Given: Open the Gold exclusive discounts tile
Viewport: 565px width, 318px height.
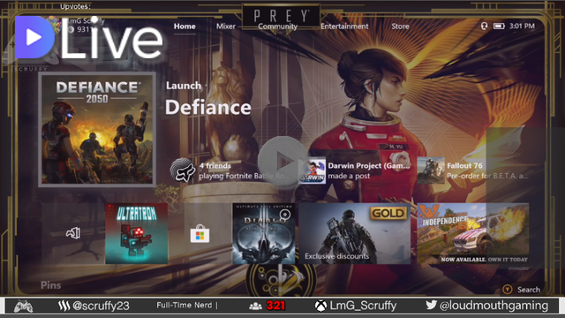Looking at the screenshot, I should pyautogui.click(x=355, y=233).
